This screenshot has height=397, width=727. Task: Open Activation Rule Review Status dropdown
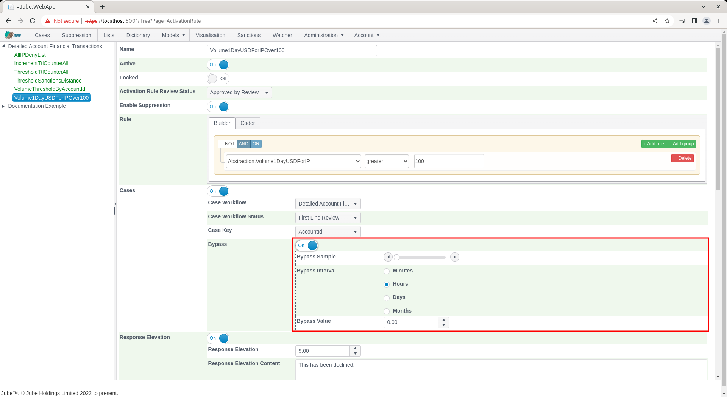239,93
